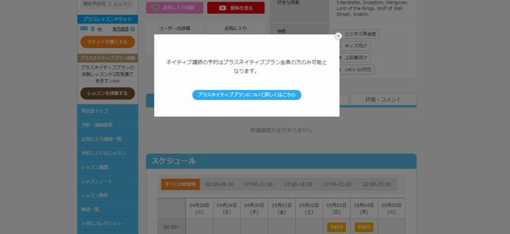Click 予約可 slot under 05月03日(日)
Viewport: 510px width, 234px height.
click(x=337, y=227)
